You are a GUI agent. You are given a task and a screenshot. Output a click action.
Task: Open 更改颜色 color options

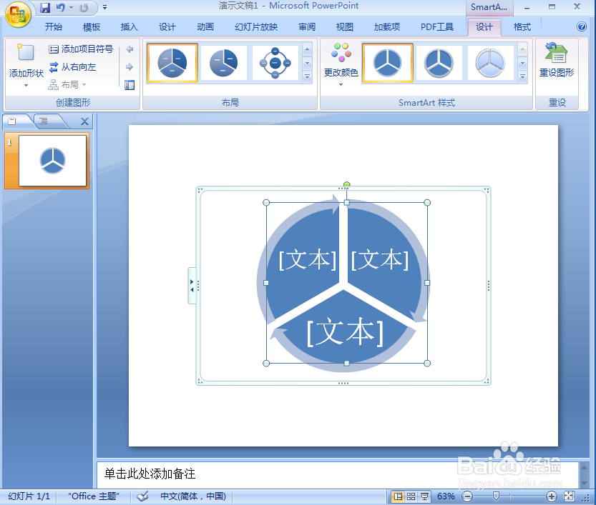341,64
